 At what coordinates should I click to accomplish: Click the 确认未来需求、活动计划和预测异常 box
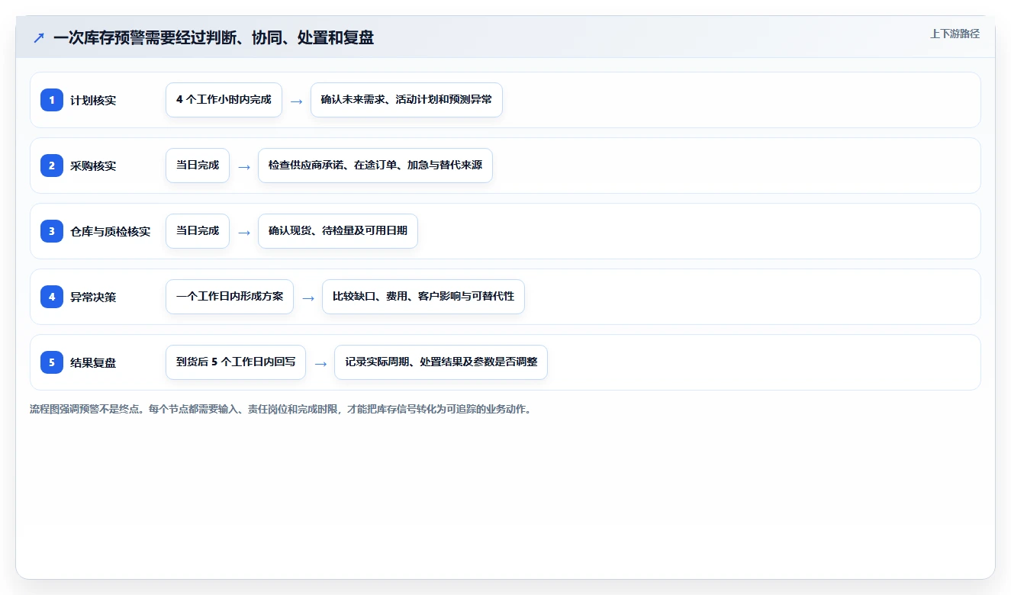(x=407, y=100)
